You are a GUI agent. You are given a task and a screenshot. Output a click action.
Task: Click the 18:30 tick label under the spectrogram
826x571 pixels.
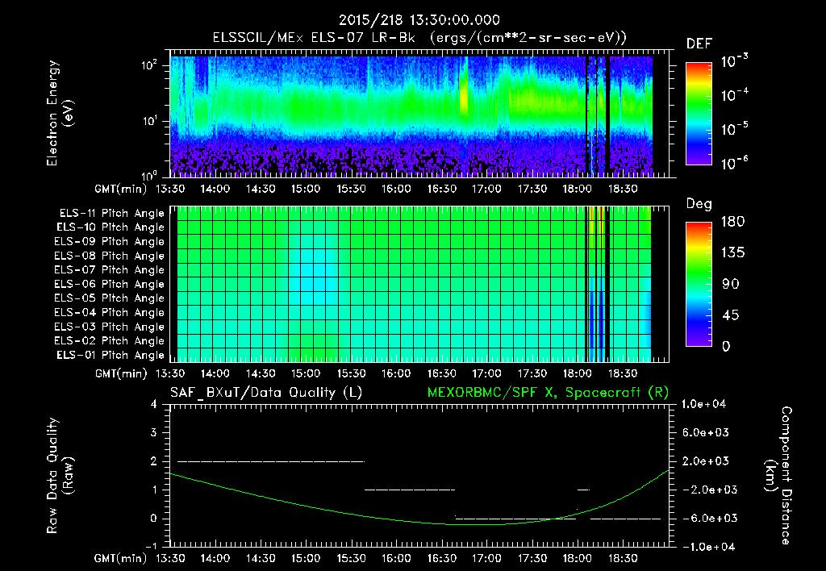623,189
